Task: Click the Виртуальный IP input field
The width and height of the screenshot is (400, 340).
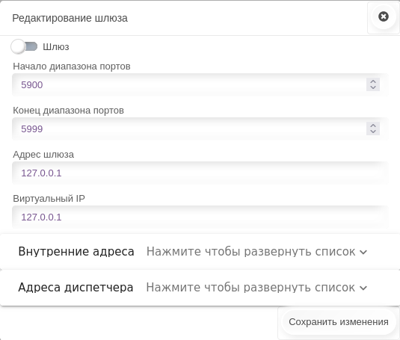Action: point(200,217)
